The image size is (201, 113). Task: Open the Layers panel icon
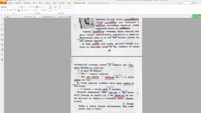coord(2,35)
